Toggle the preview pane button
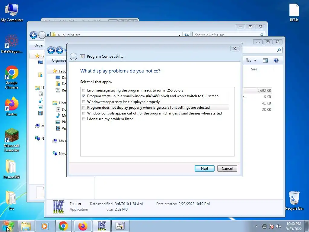The width and height of the screenshot is (309, 232). coord(265,60)
